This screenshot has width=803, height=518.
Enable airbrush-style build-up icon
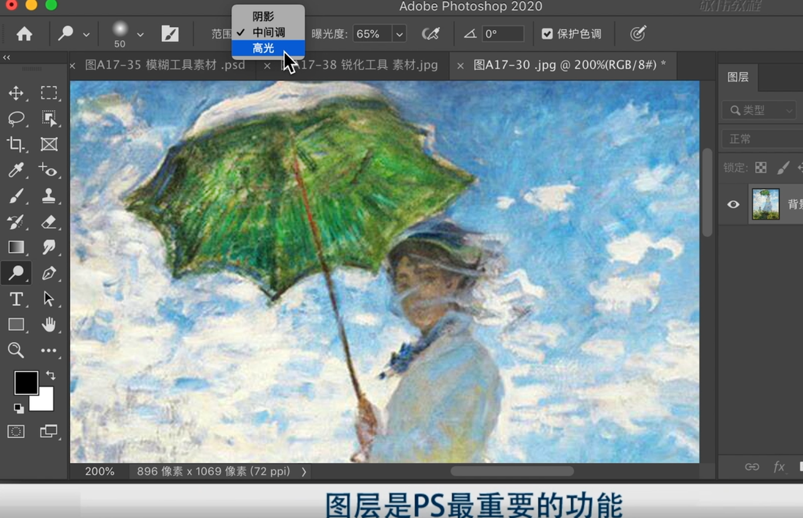pyautogui.click(x=431, y=34)
